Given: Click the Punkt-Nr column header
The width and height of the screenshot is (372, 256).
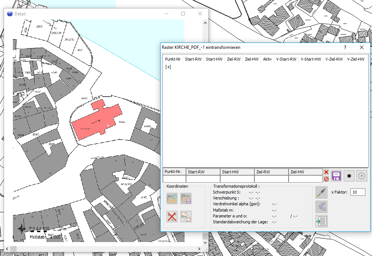Looking at the screenshot, I should click(x=173, y=59).
